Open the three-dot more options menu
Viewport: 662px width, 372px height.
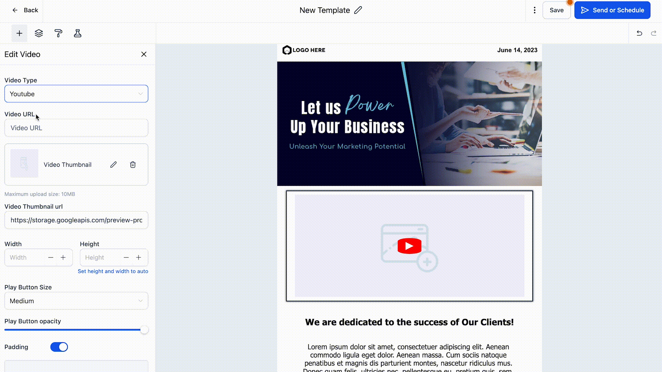pos(534,10)
